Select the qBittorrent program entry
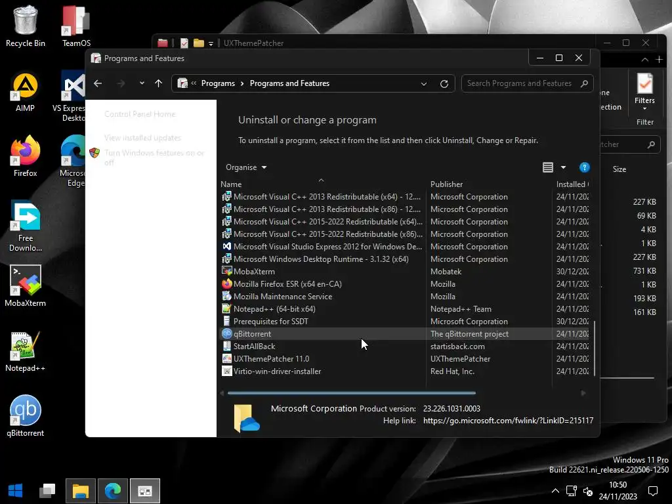This screenshot has height=504, width=672. click(404, 334)
